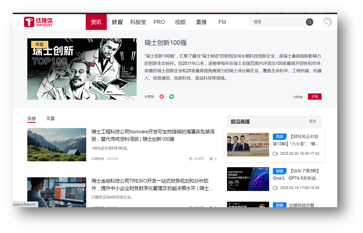
Task: Share to Weibo via red icon
Action: [161, 97]
